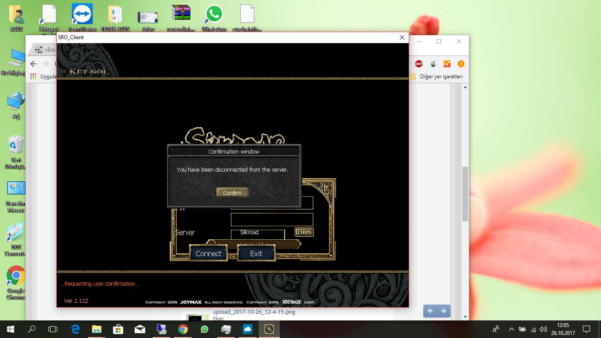Click Chrome's back navigation arrow
601x338 pixels.
click(x=33, y=64)
